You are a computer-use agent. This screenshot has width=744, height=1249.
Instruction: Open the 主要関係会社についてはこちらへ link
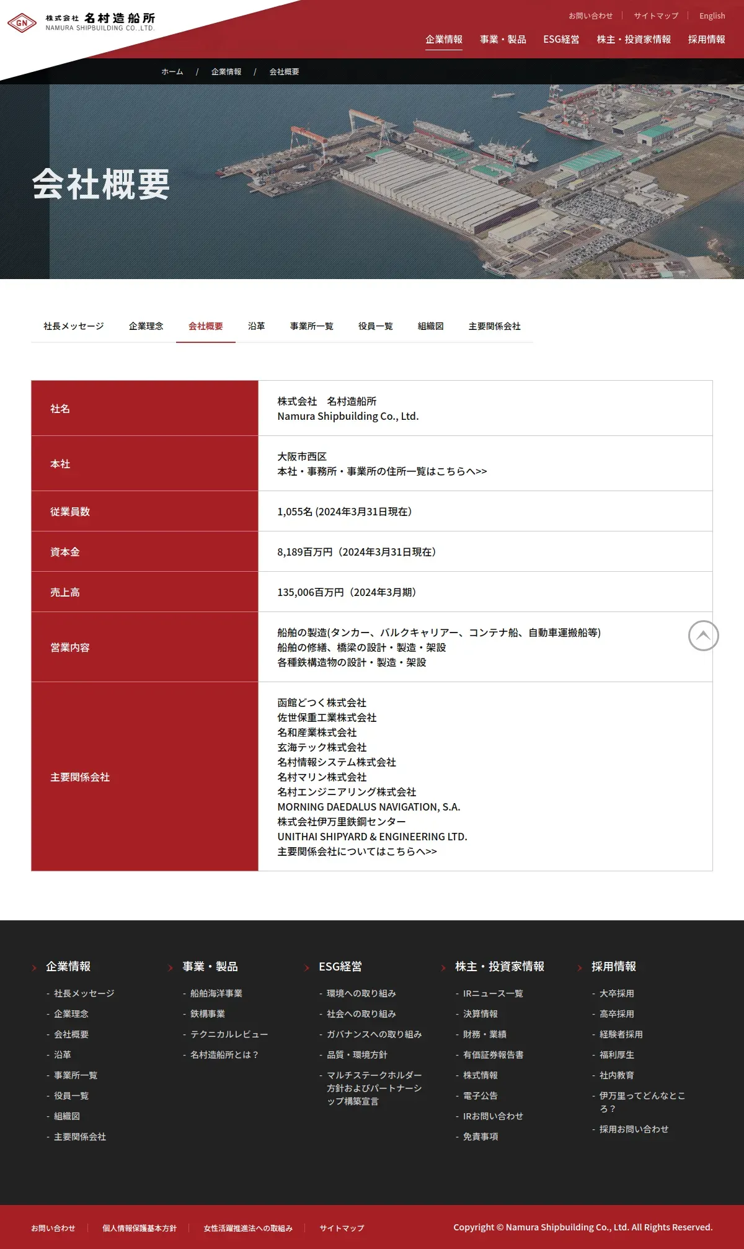tap(357, 851)
